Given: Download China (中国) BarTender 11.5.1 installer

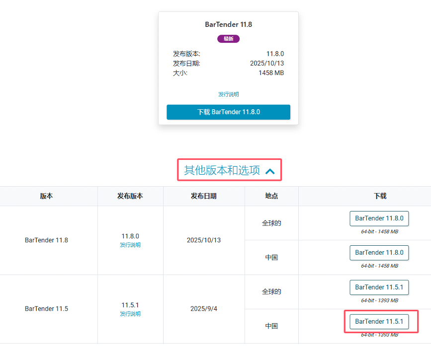Looking at the screenshot, I should tap(379, 322).
